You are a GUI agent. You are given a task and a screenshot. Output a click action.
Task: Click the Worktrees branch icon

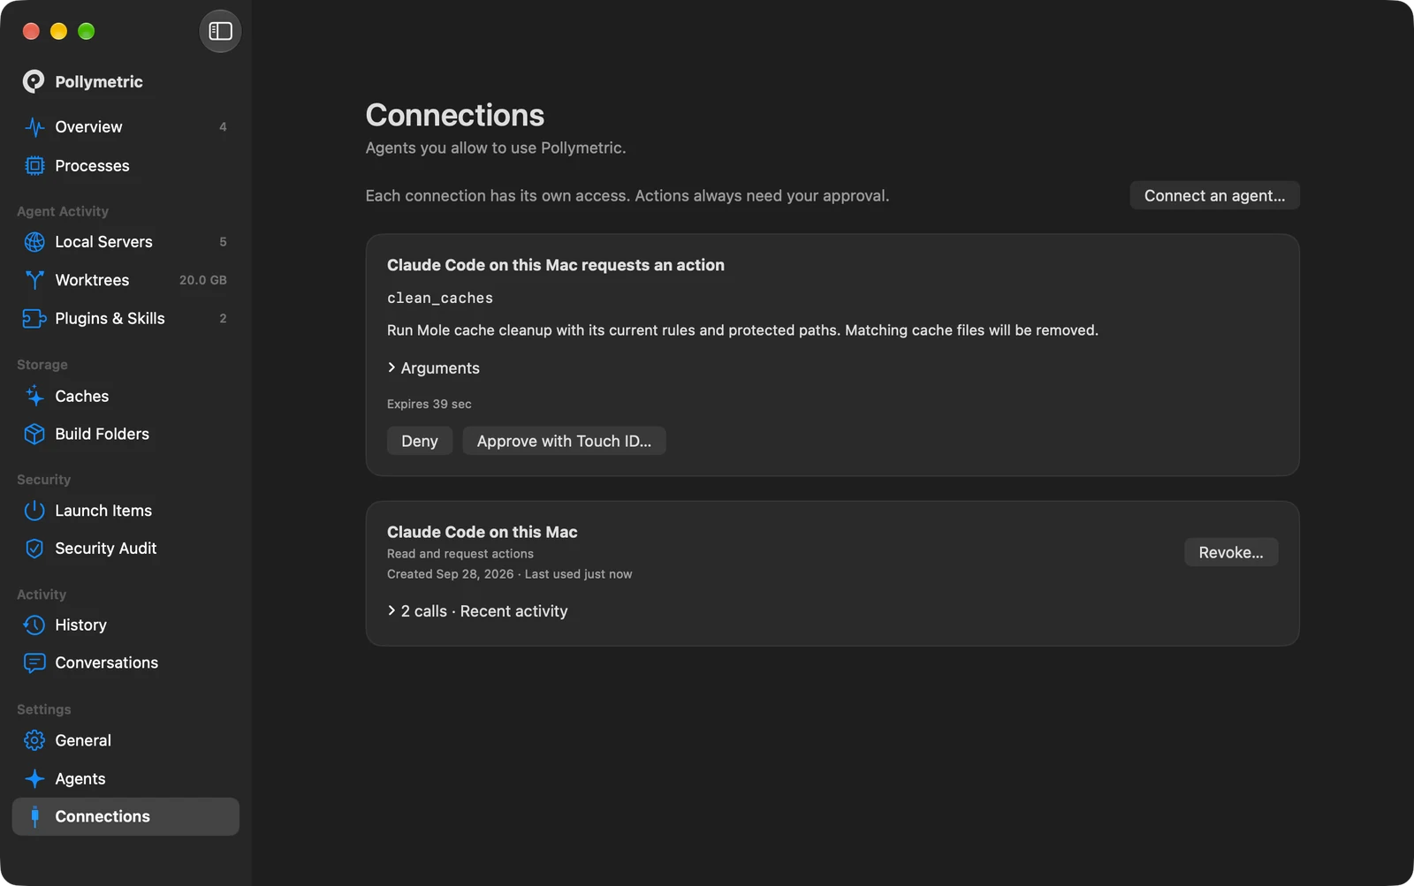pos(34,280)
